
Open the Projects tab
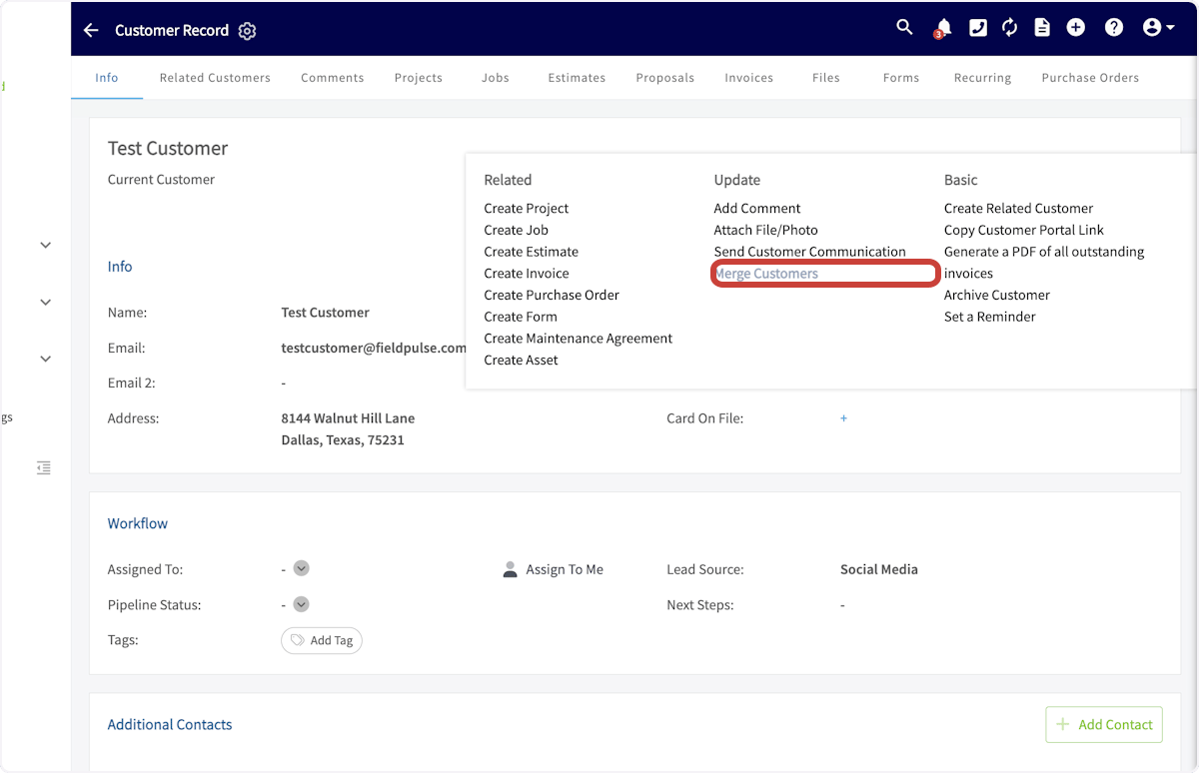coord(419,77)
